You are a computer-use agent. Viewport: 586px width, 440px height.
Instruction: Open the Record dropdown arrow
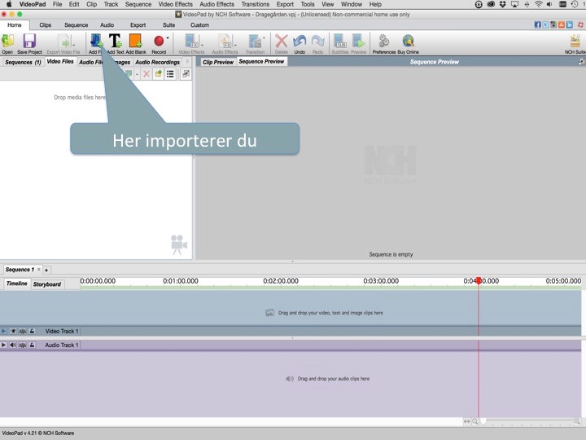tap(168, 37)
